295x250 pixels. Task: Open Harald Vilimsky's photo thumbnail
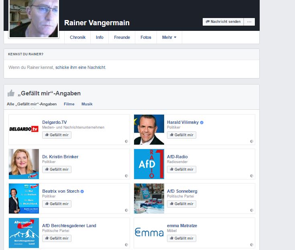coord(149,129)
